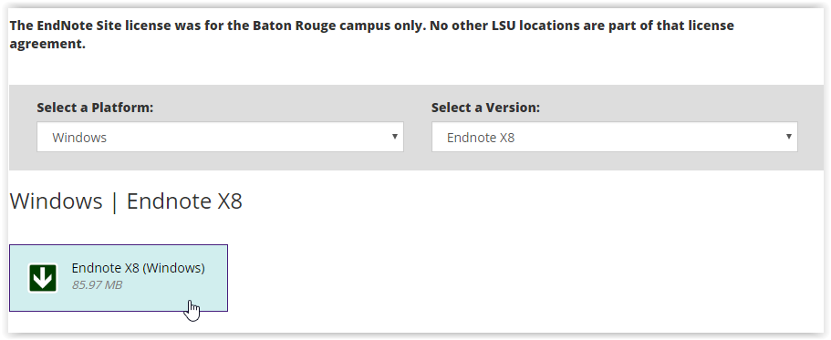
Task: Open the Select a Platform dropdown
Action: [220, 137]
